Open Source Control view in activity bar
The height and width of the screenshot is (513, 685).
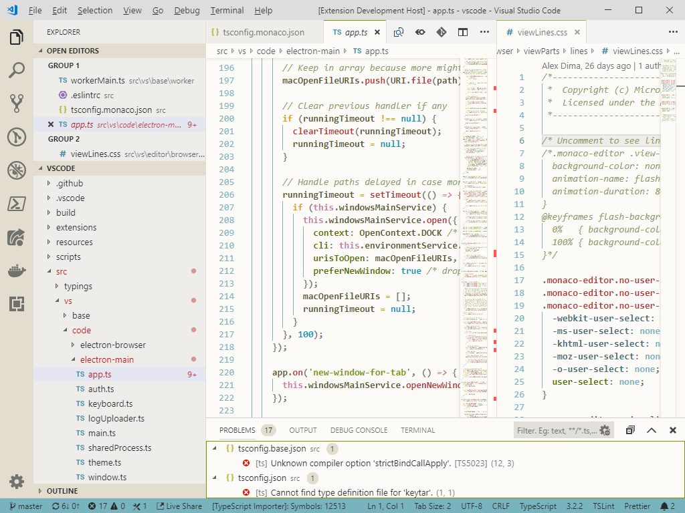pos(17,103)
